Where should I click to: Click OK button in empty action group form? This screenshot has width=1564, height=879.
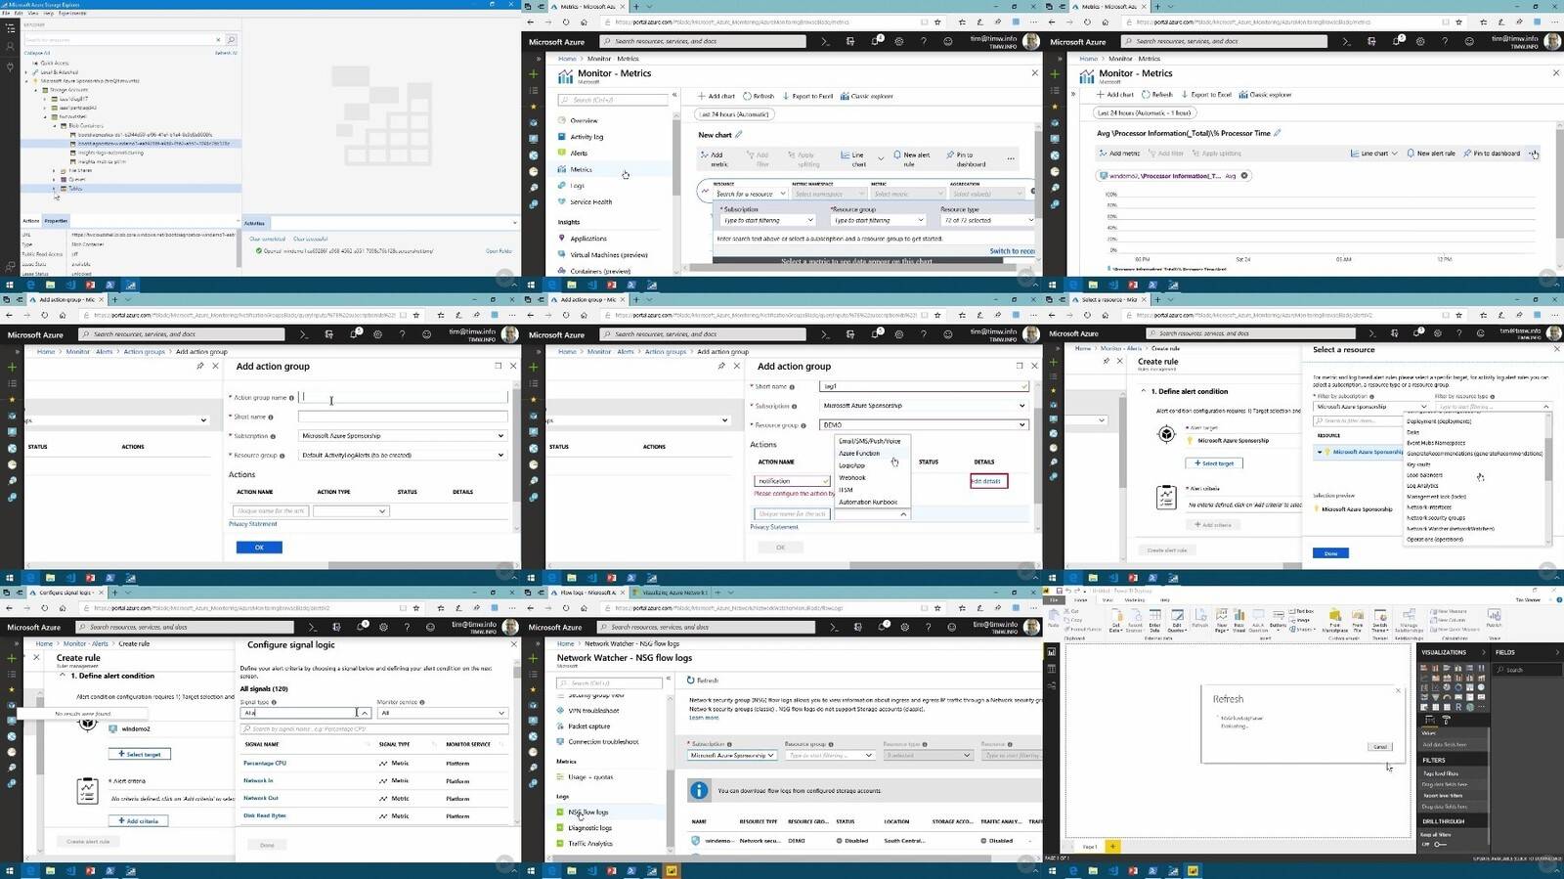coord(259,547)
